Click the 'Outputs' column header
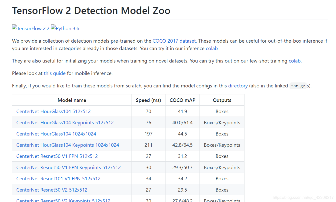Screen dimensions: 336x202 click(222, 100)
